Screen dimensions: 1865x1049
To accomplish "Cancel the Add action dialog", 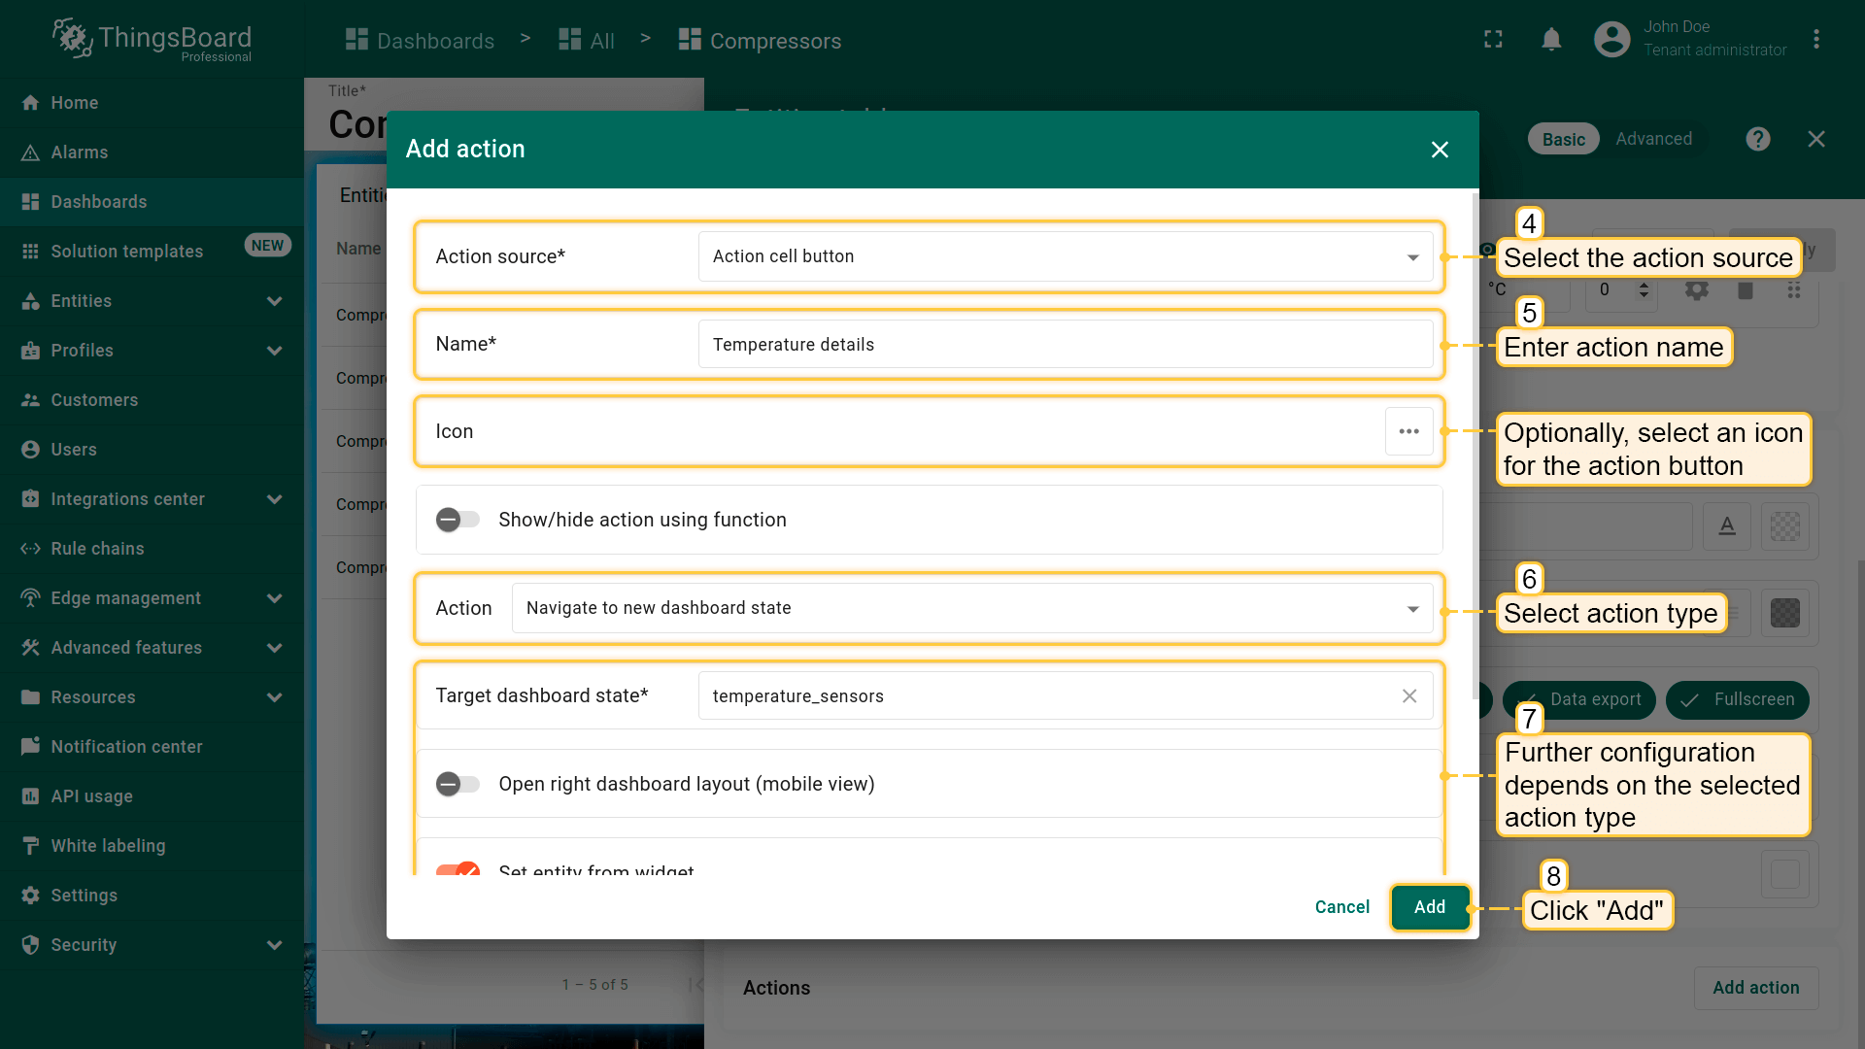I will click(1341, 907).
